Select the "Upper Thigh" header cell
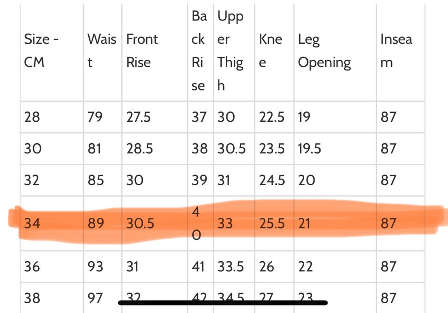The height and width of the screenshot is (313, 448). pyautogui.click(x=231, y=50)
